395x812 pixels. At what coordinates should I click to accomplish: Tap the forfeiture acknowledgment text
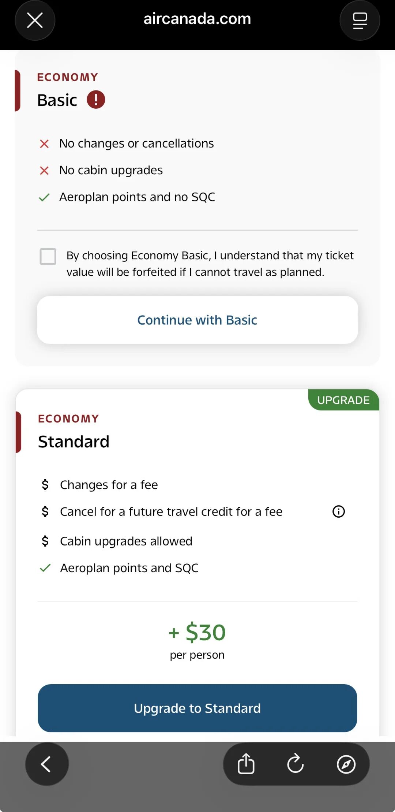[210, 264]
